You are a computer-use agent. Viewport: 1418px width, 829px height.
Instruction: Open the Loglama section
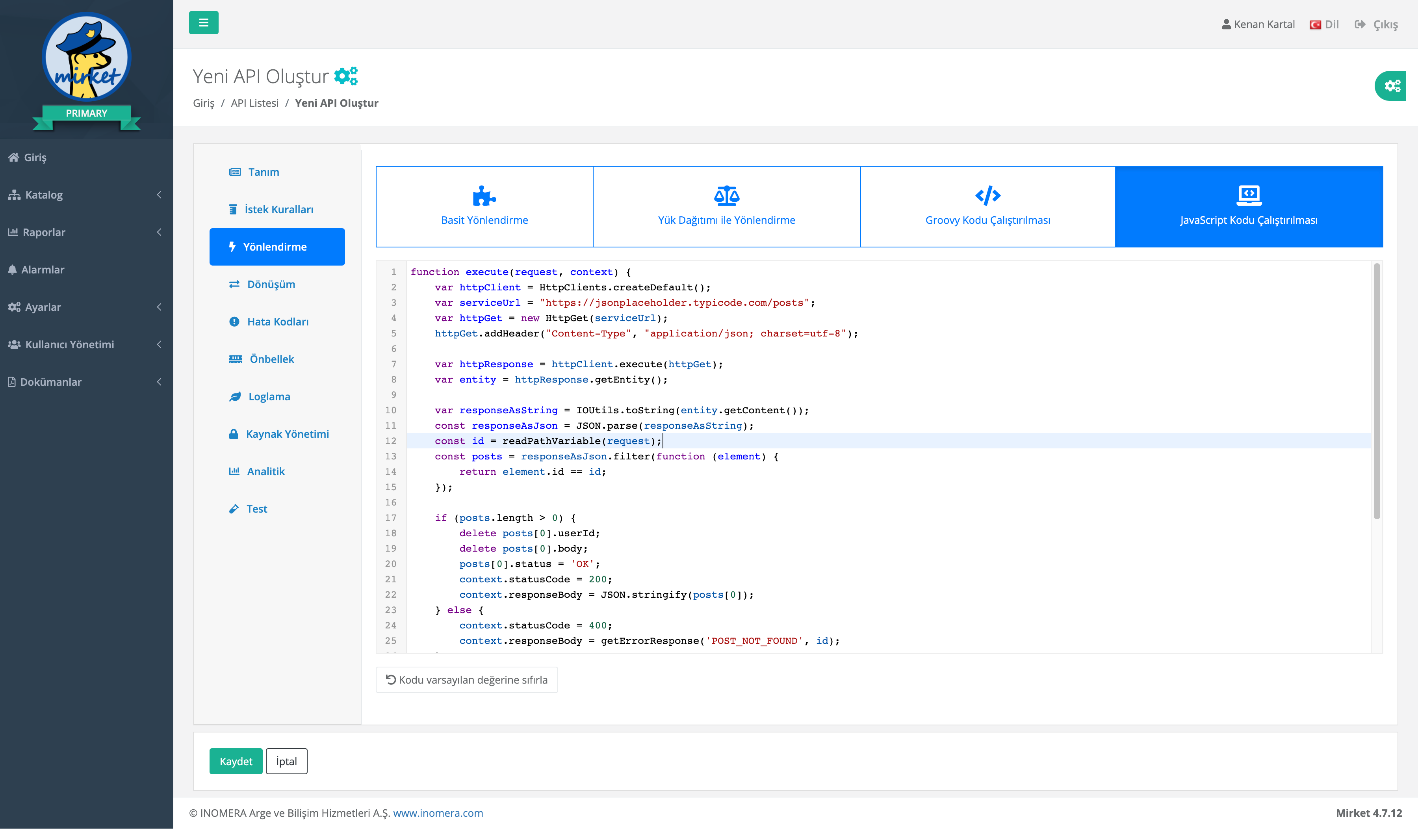[x=277, y=396]
